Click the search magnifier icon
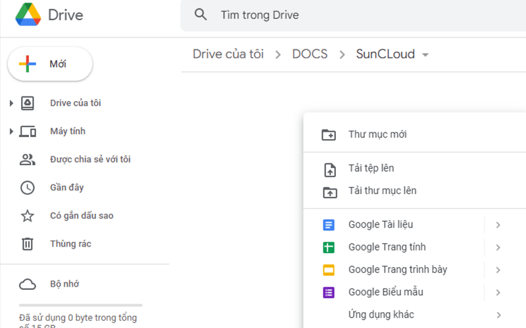526x328 pixels. (x=201, y=14)
